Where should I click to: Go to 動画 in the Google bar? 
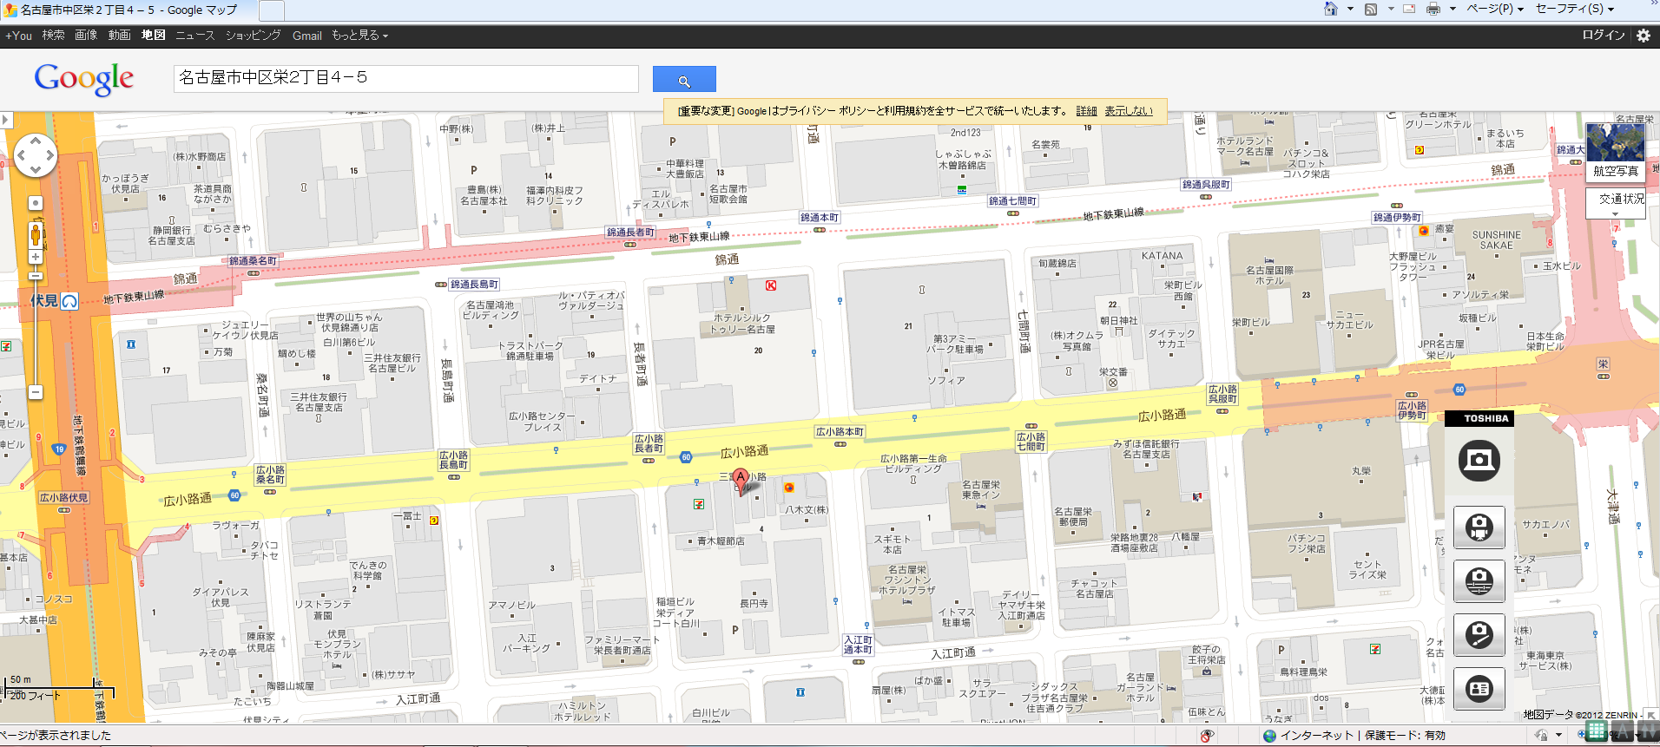pyautogui.click(x=119, y=36)
